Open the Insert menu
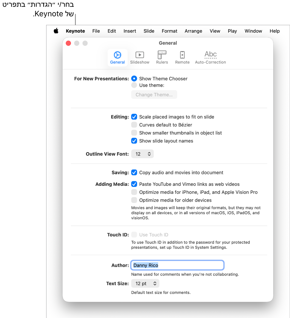The image size is (290, 318). pos(130,31)
